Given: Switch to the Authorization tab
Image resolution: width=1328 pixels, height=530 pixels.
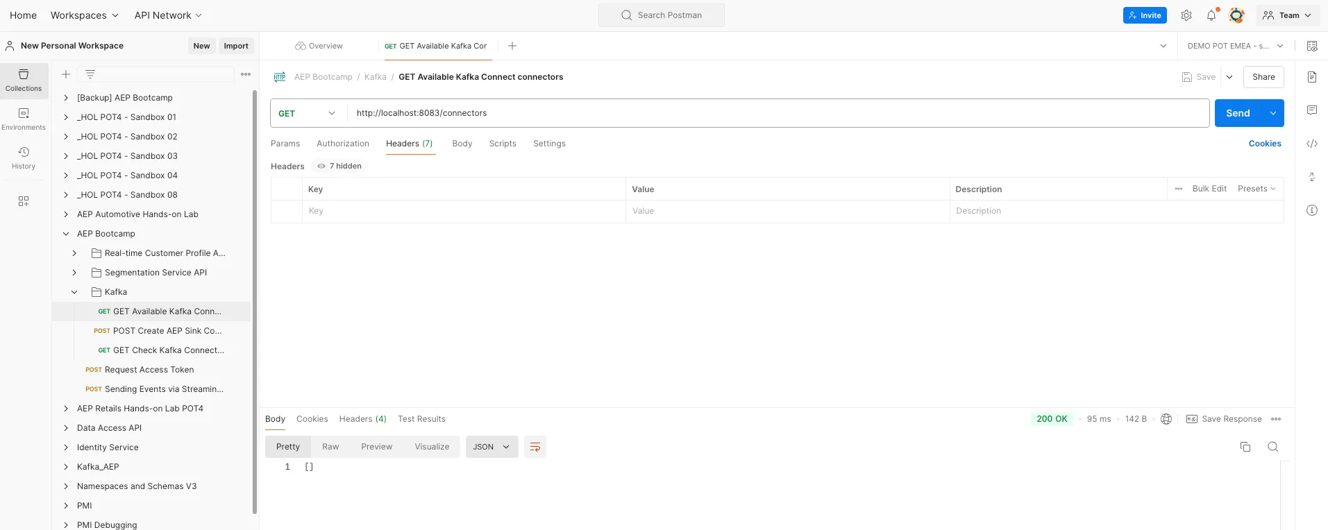Looking at the screenshot, I should pos(343,144).
